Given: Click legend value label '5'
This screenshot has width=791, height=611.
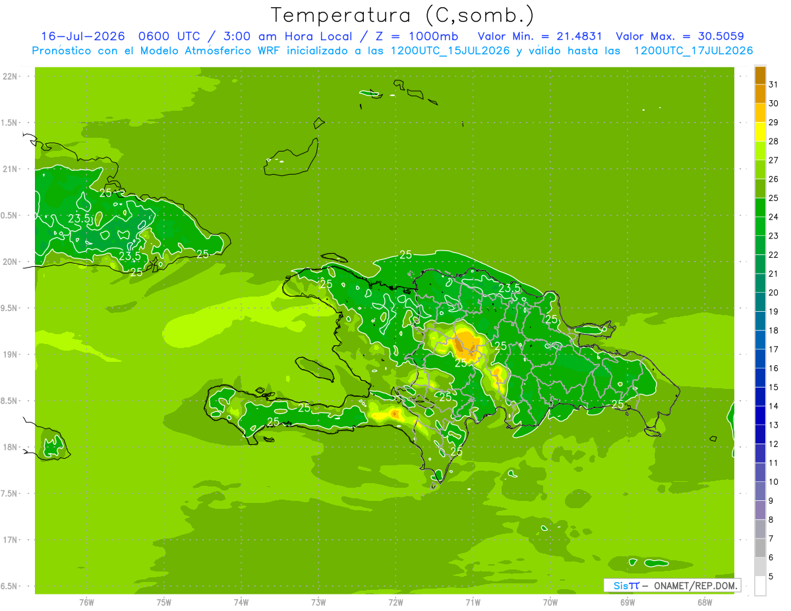Looking at the screenshot, I should click(772, 577).
